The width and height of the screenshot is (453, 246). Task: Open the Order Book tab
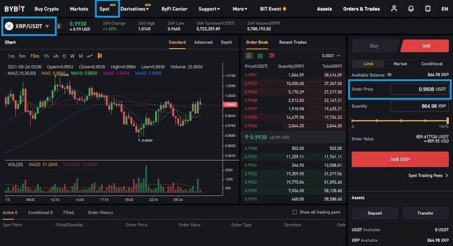(257, 42)
